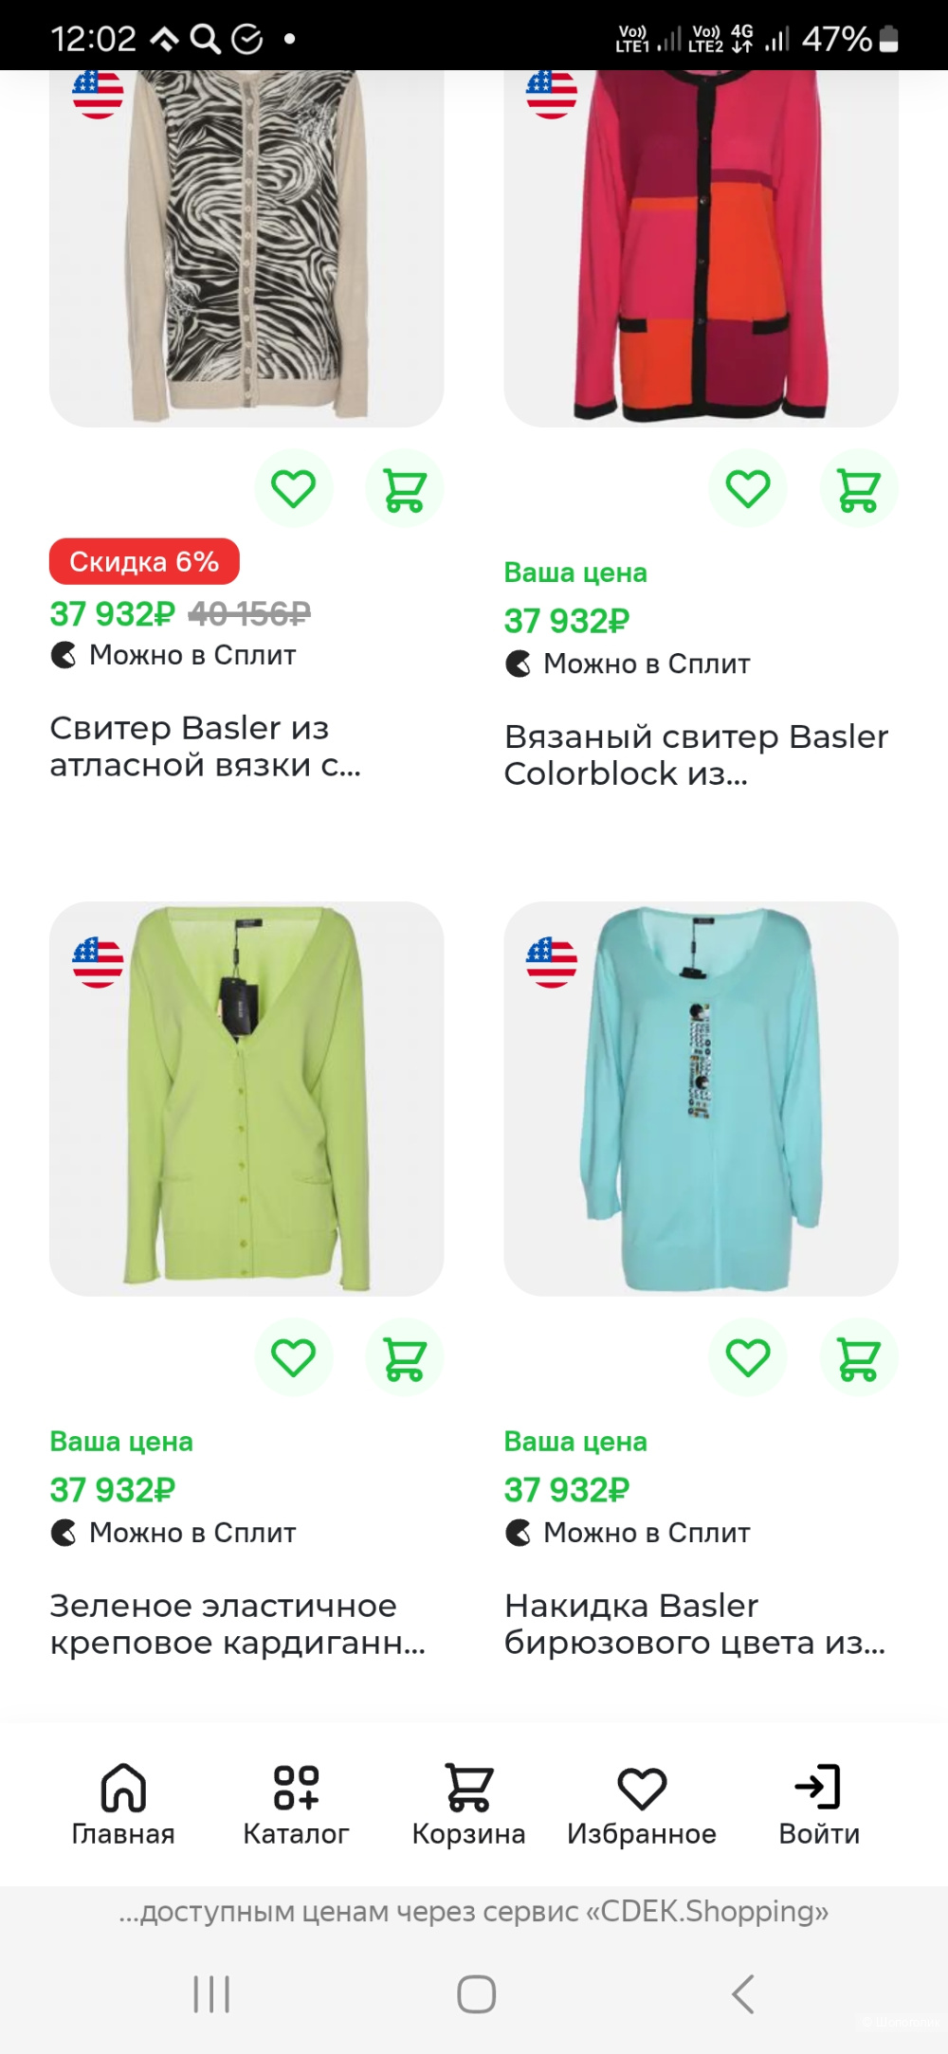Favorite the Colorblock knitted sweater
The height and width of the screenshot is (2054, 948).
coord(748,489)
